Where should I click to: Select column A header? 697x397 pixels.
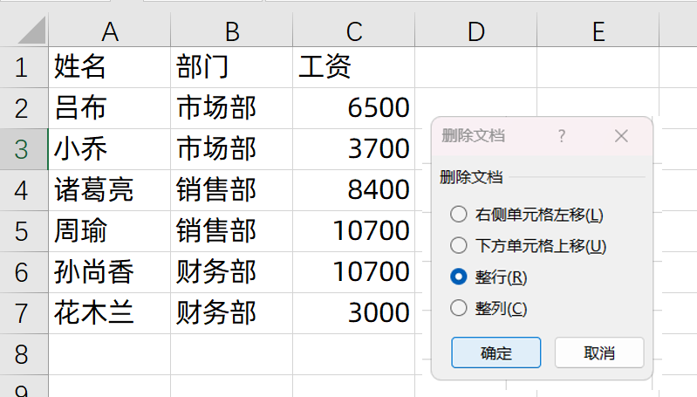(x=109, y=31)
